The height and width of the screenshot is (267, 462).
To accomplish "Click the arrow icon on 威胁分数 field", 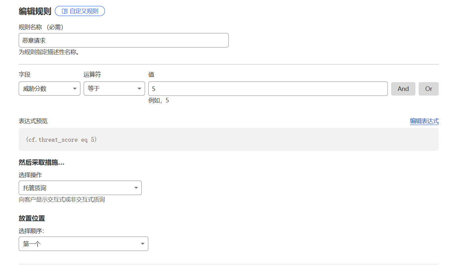I will [75, 89].
